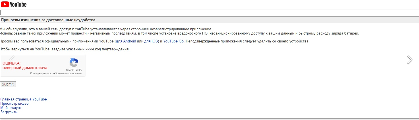Open reCAPTCHA Конфиденциальность privacy link
Image resolution: width=419 pixels, height=120 pixels.
tap(42, 73)
